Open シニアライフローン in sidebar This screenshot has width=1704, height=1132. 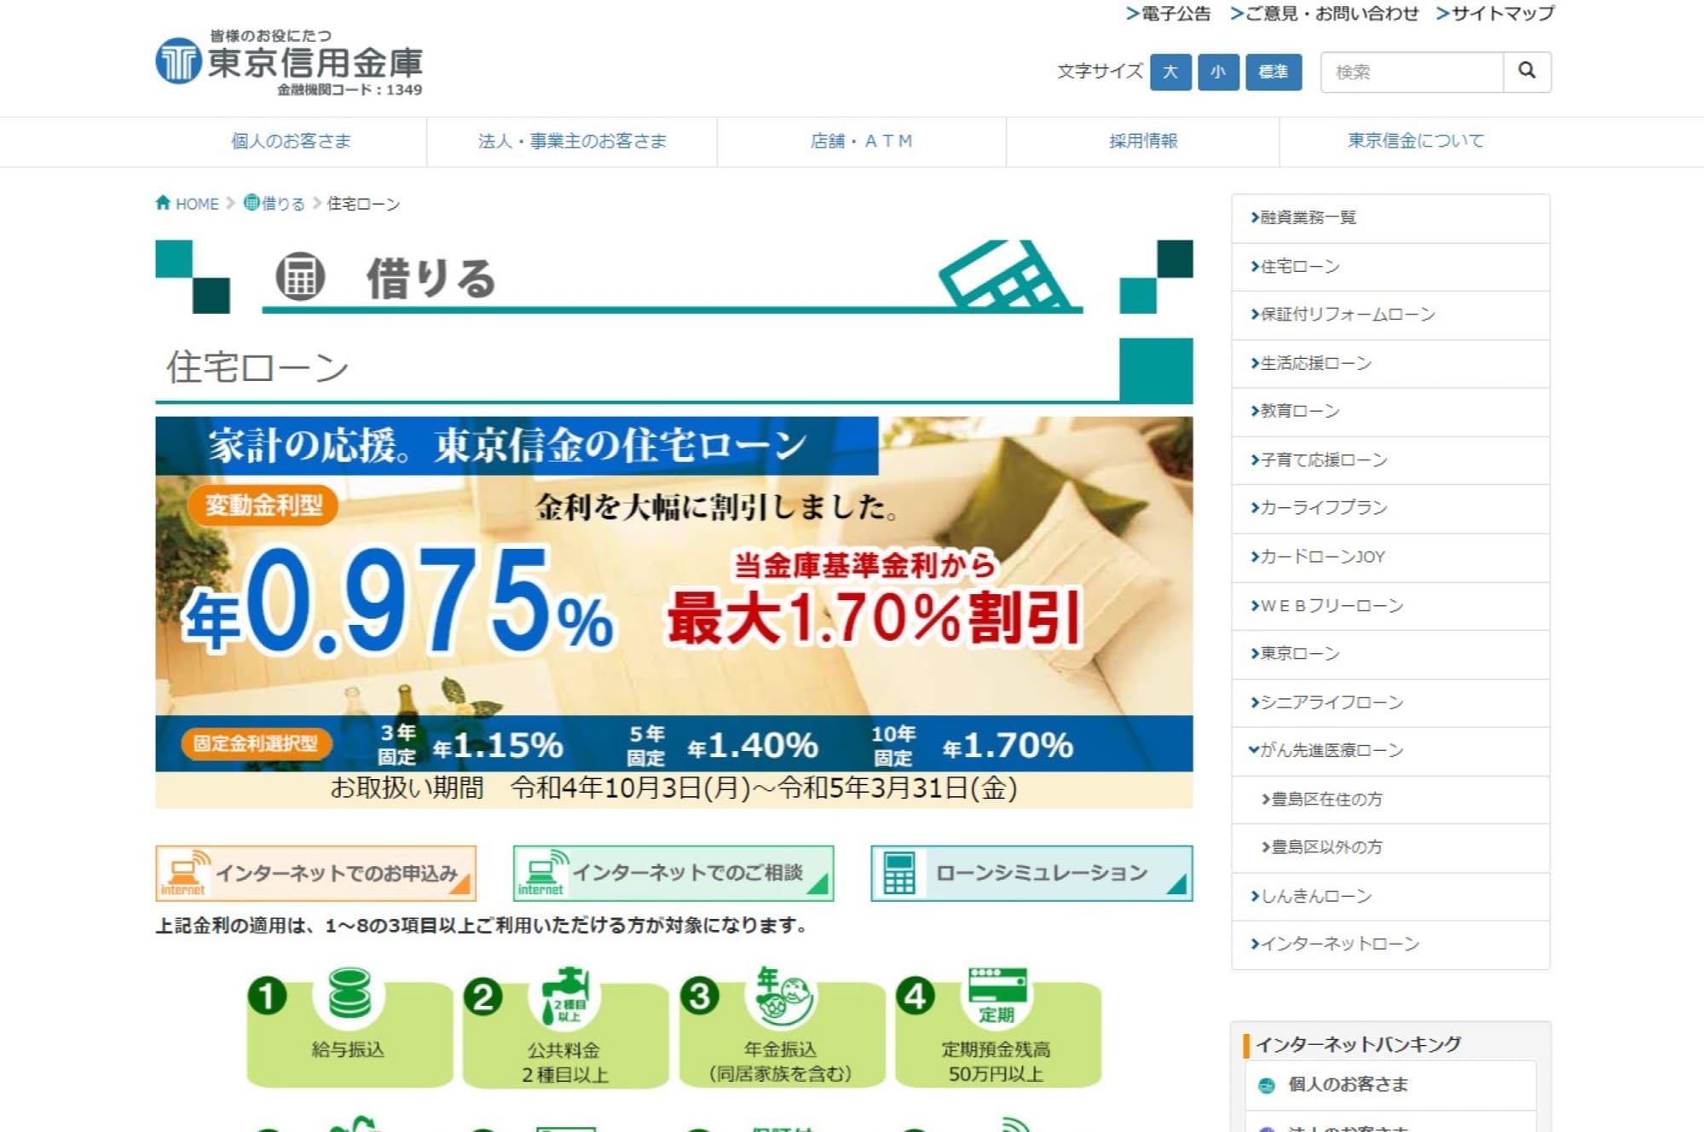(1390, 702)
